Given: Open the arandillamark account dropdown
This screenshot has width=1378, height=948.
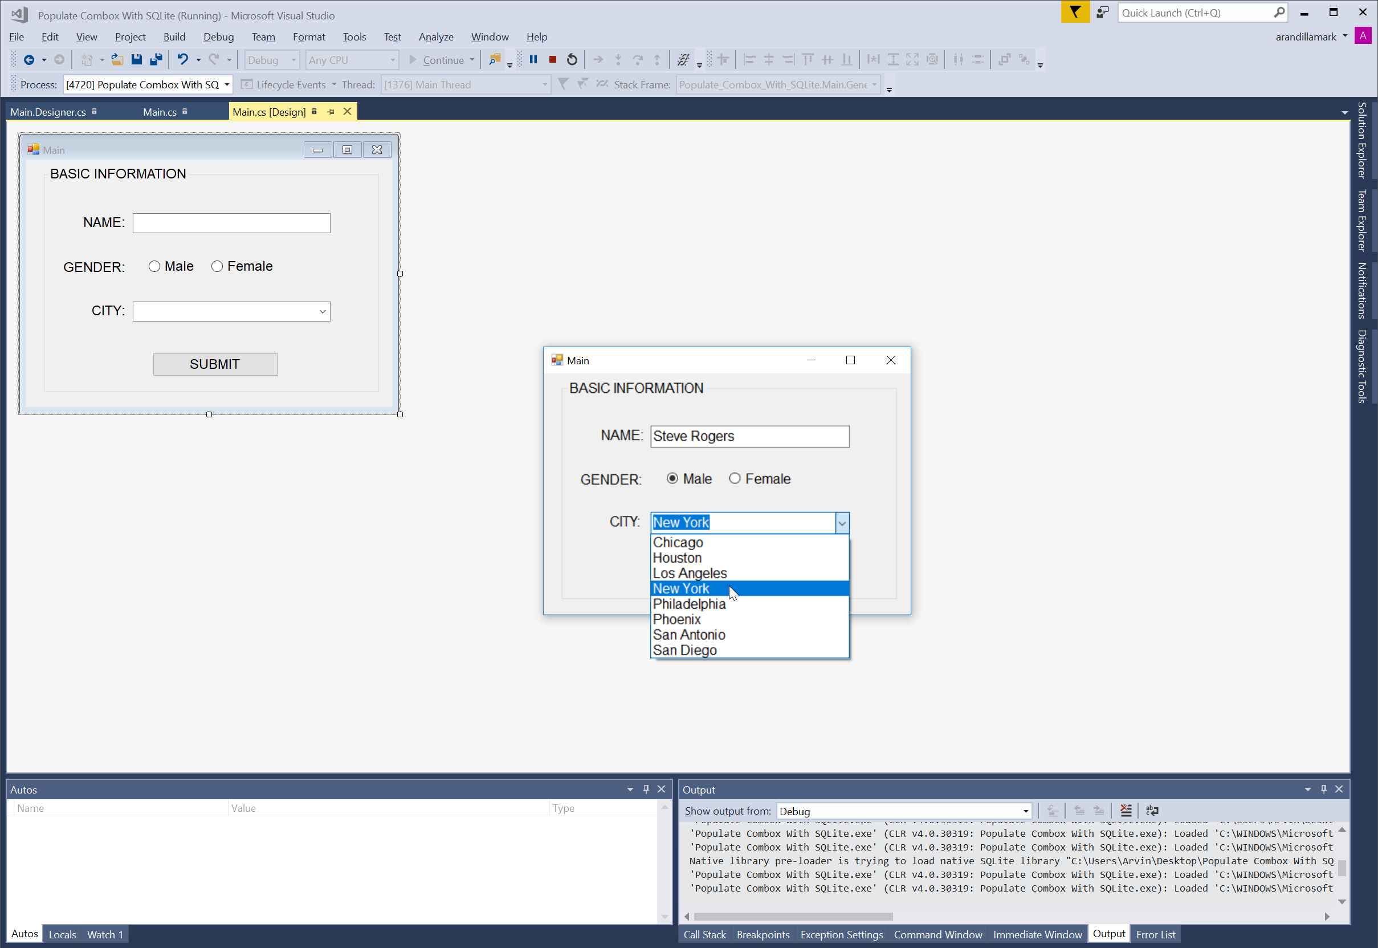Looking at the screenshot, I should [1345, 36].
